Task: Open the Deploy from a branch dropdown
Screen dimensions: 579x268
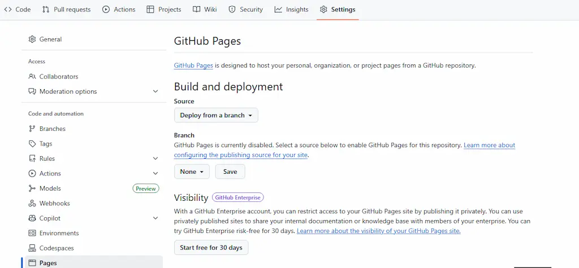Action: [216, 116]
